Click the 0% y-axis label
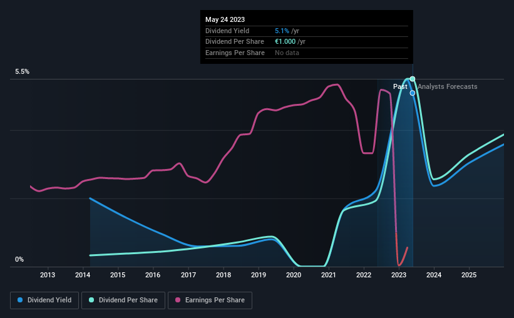The width and height of the screenshot is (514, 318). point(19,259)
